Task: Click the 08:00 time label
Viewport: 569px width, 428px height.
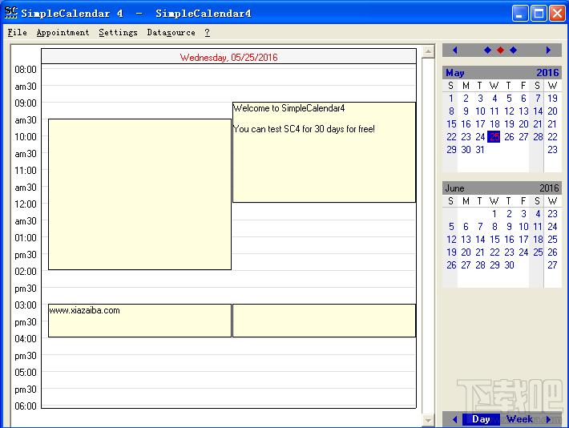Action: 26,69
